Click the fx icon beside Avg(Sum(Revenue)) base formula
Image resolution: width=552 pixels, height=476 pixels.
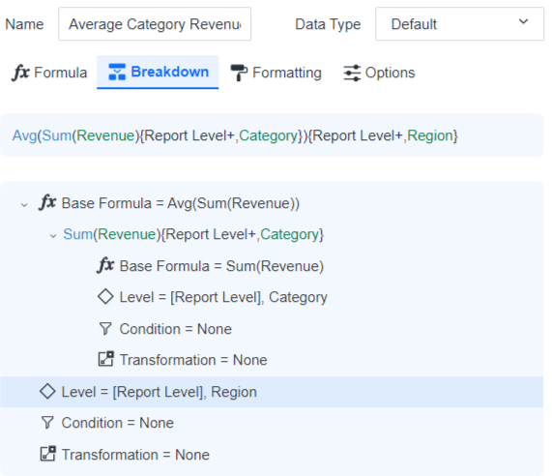47,203
